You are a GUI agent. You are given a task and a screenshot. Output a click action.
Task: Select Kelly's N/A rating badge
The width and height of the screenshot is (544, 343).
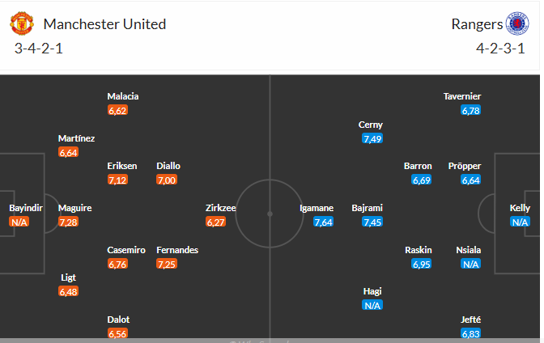coord(520,222)
